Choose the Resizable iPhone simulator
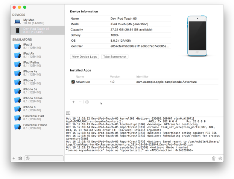The image size is (234, 179). [x=38, y=127]
